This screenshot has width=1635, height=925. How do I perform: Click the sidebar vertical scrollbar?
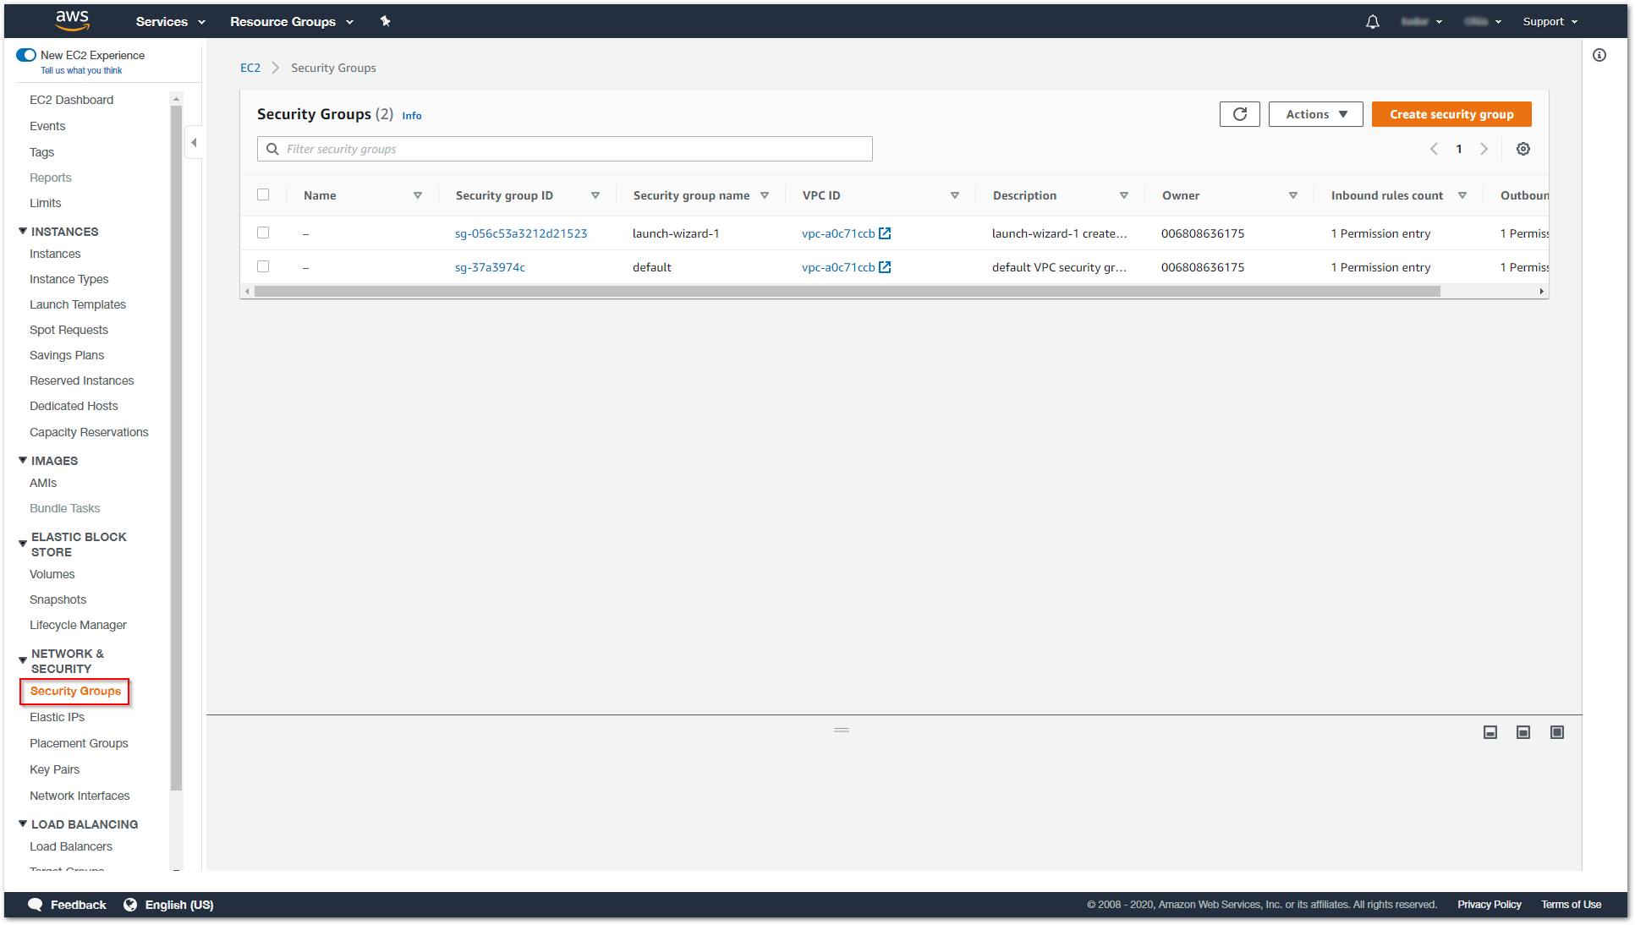coord(176,448)
